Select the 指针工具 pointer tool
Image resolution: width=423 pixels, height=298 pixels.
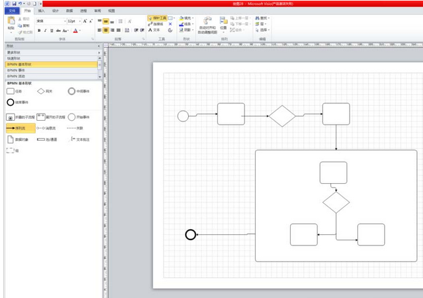click(158, 18)
